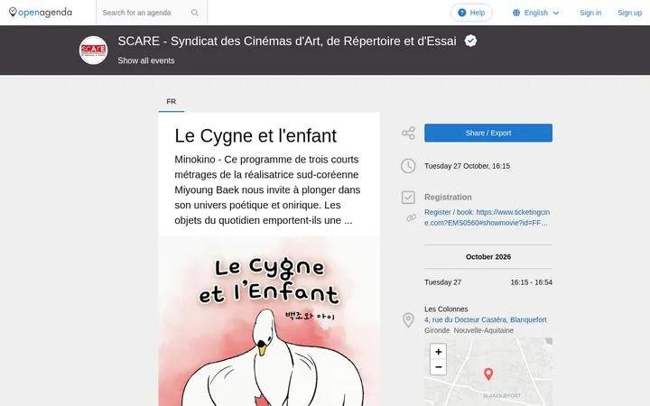Select the Tuesday 27 timing row
The height and width of the screenshot is (406, 650).
point(488,282)
